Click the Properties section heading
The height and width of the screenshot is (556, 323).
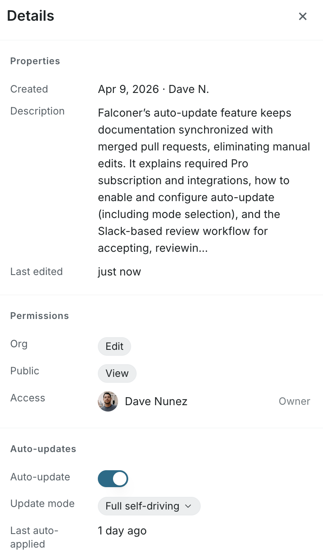point(35,61)
